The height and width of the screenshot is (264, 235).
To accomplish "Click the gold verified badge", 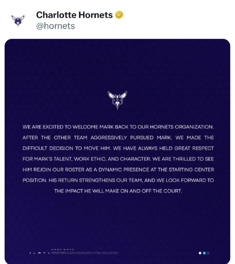I will pos(119,15).
